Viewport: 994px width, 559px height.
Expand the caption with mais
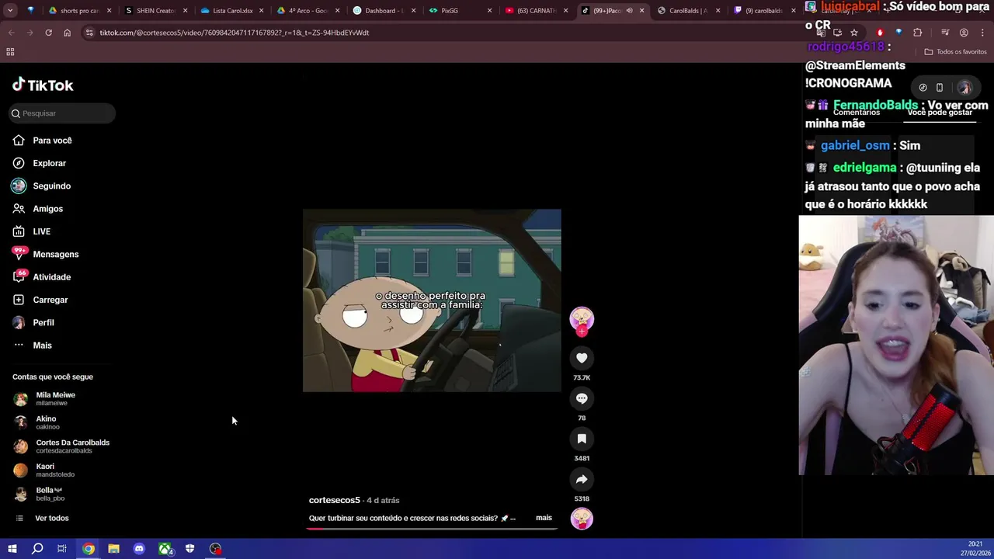coord(544,518)
